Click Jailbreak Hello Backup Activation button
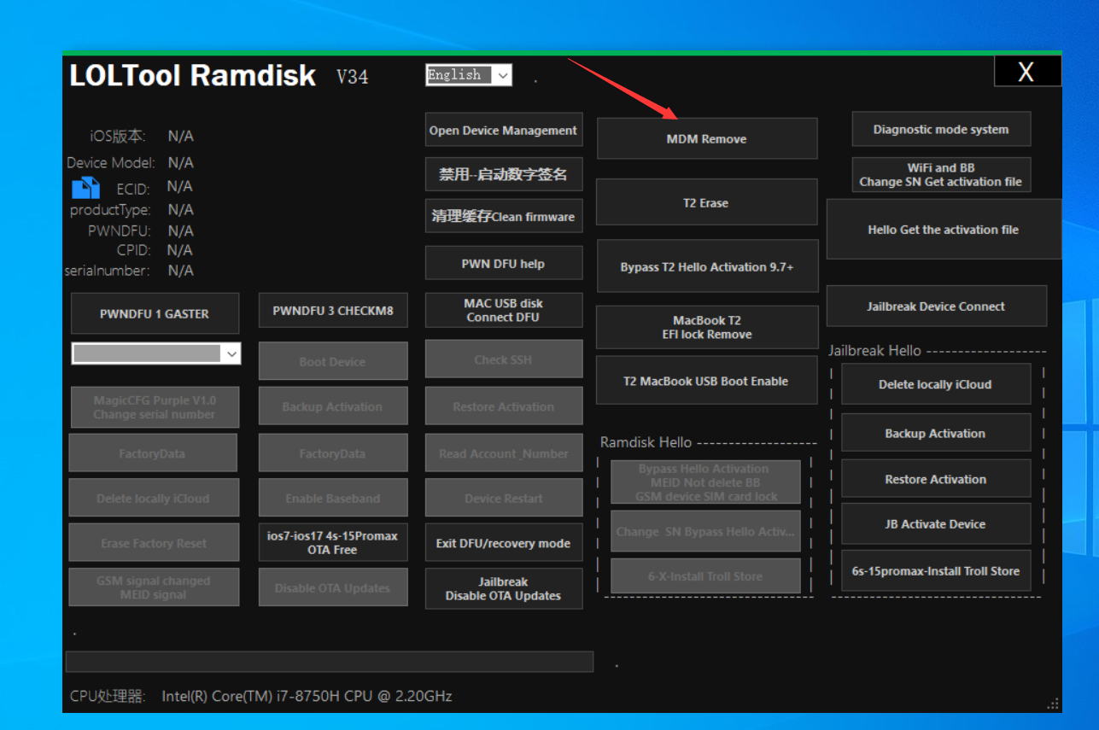This screenshot has width=1099, height=730. click(936, 433)
